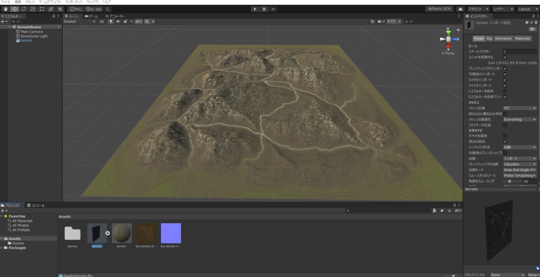Lock the Inspector panel

(x=533, y=16)
